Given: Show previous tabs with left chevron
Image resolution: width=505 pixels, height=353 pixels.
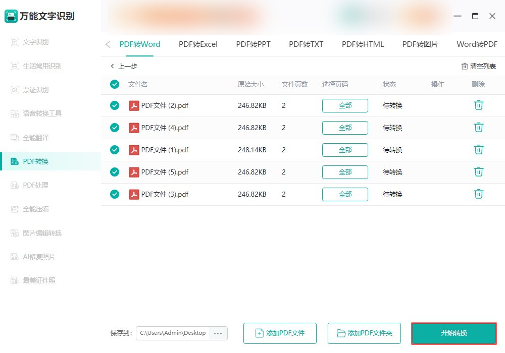Looking at the screenshot, I should pyautogui.click(x=108, y=44).
